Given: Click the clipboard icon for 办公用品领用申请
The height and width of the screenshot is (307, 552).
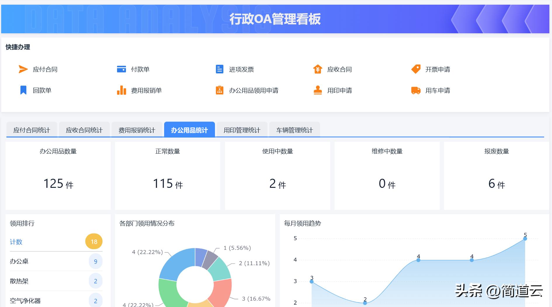Looking at the screenshot, I should point(219,90).
